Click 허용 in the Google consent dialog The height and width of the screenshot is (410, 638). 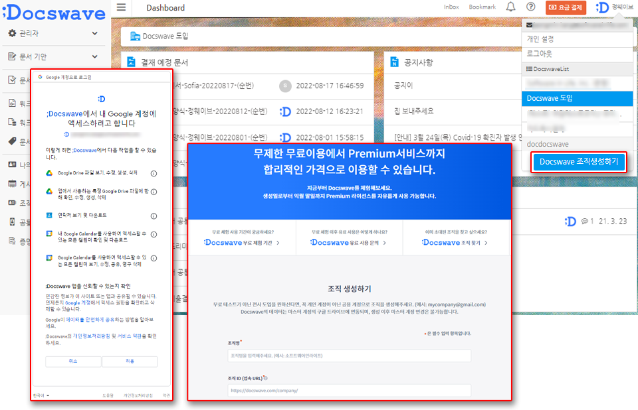[x=130, y=362]
